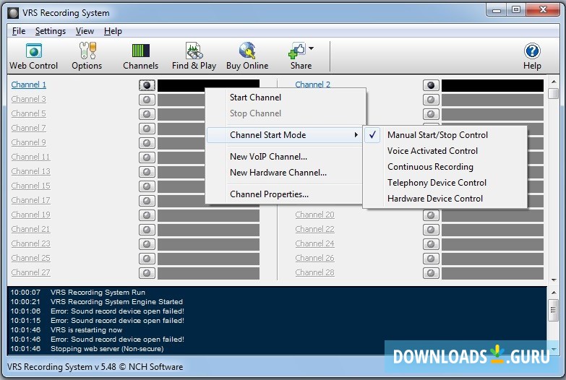
Task: Select Hardware Device Control mode
Action: point(445,199)
